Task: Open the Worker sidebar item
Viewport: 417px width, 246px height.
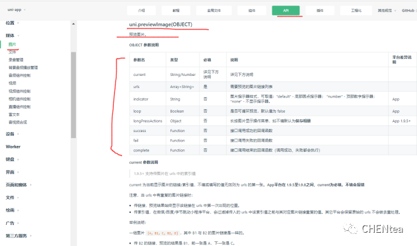Action: point(13,147)
